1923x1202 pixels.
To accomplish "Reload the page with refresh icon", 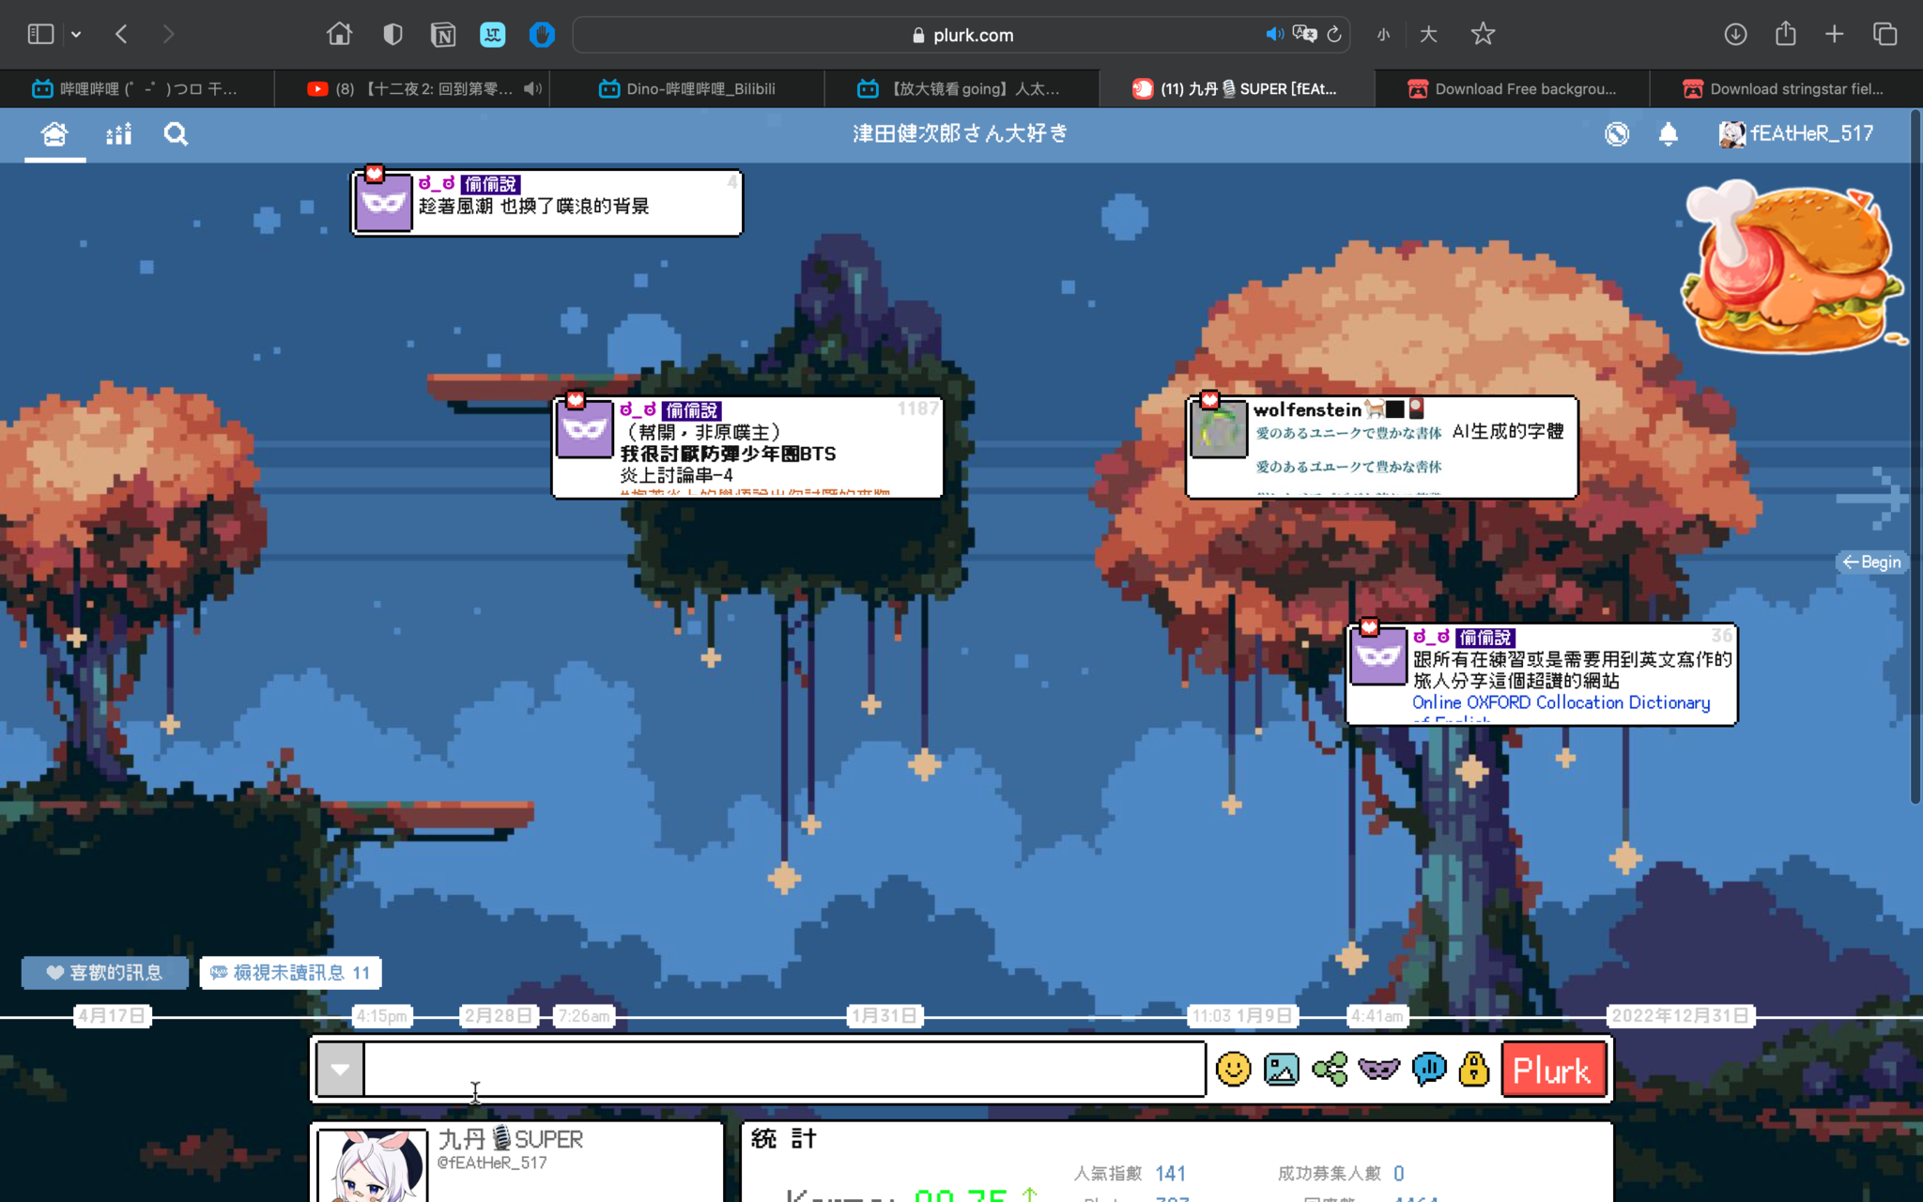I will click(x=1333, y=35).
